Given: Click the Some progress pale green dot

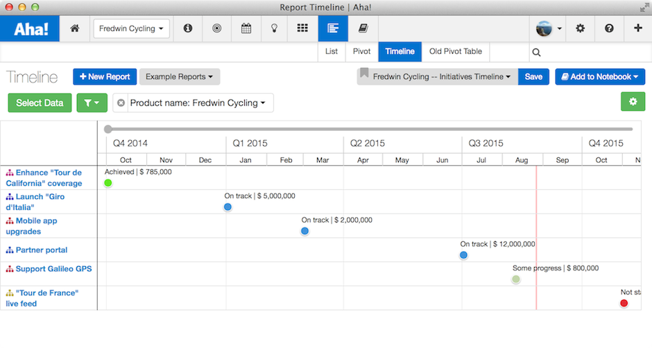Looking at the screenshot, I should click(x=516, y=279).
